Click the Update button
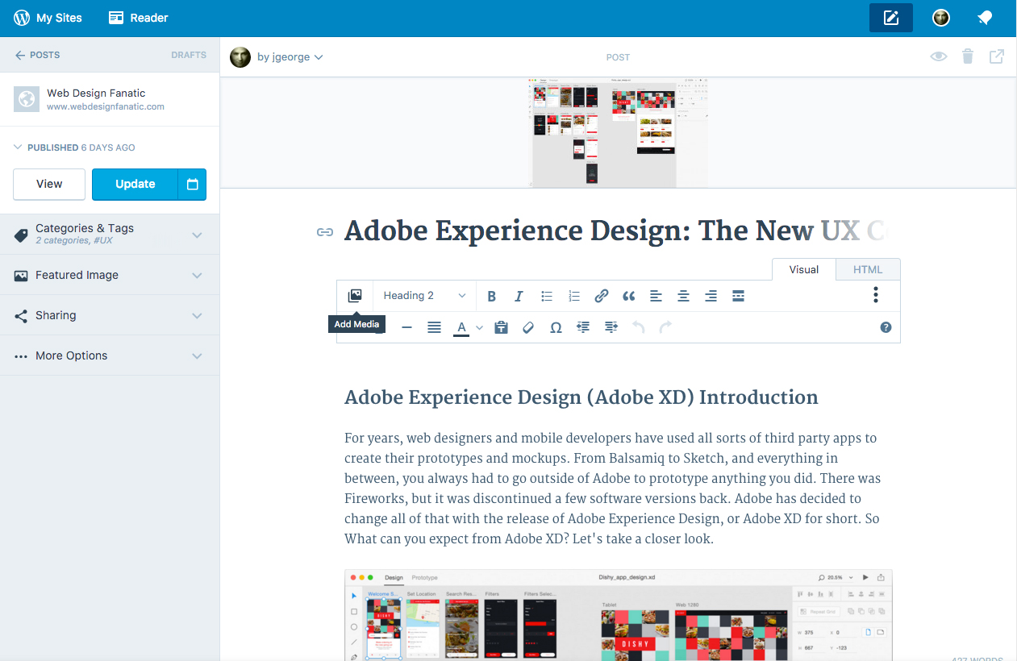 tap(135, 184)
